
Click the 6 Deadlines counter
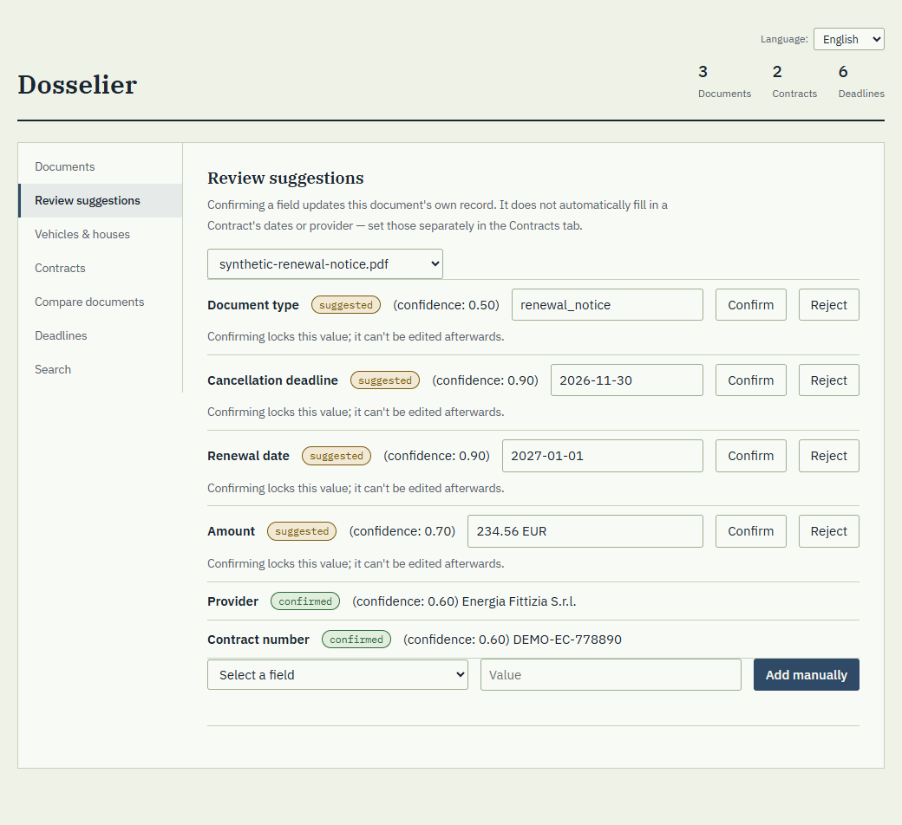click(860, 81)
